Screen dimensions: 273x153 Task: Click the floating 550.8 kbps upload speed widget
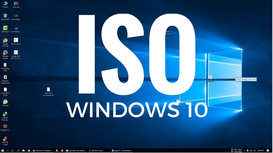pos(252,79)
